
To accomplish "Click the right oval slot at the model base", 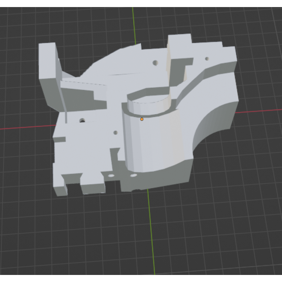I will [x=133, y=175].
